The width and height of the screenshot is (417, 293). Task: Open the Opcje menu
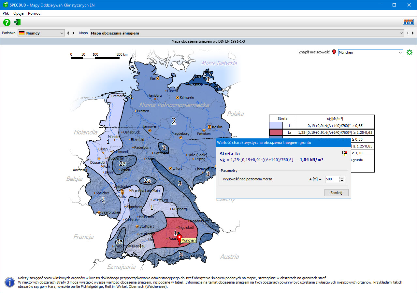(x=18, y=13)
